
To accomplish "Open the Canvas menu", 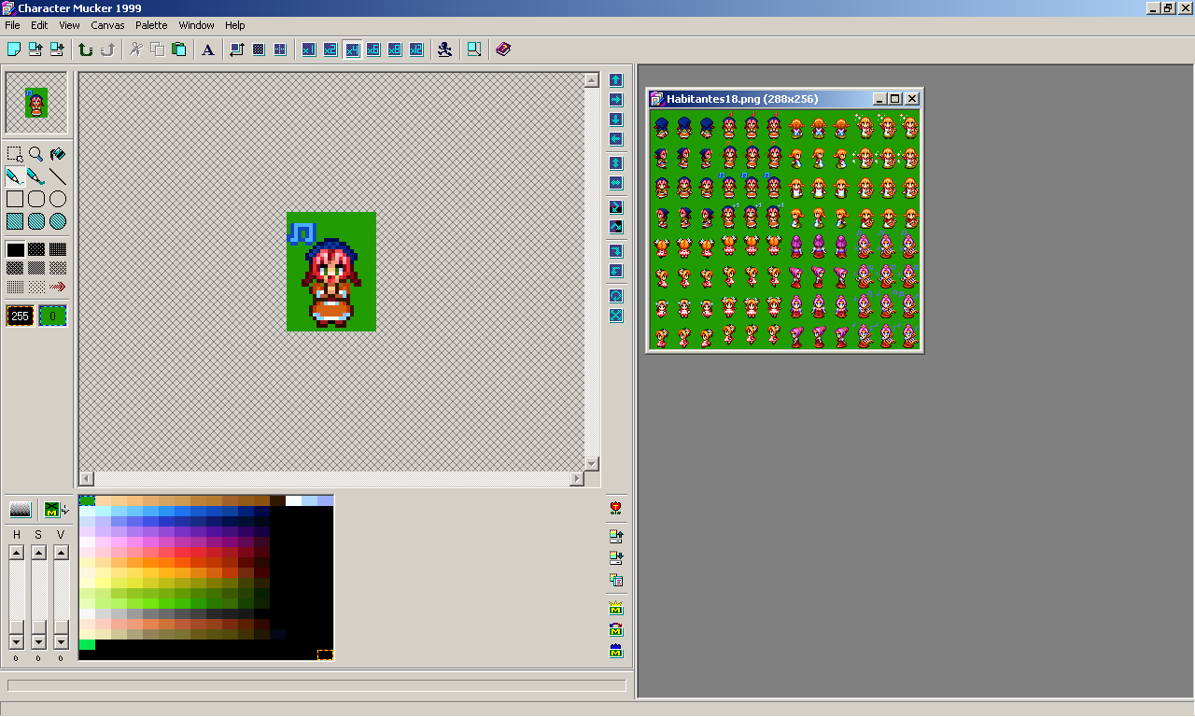I will click(x=107, y=25).
